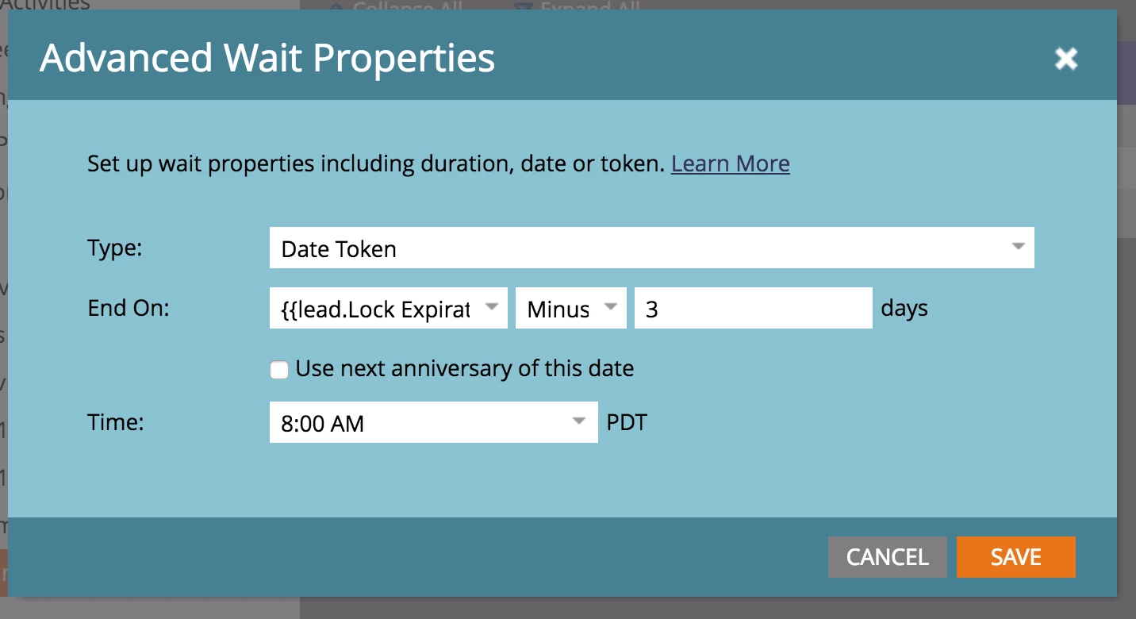
Task: Click the 'Use next anniversary of this date' label
Action: pos(465,368)
